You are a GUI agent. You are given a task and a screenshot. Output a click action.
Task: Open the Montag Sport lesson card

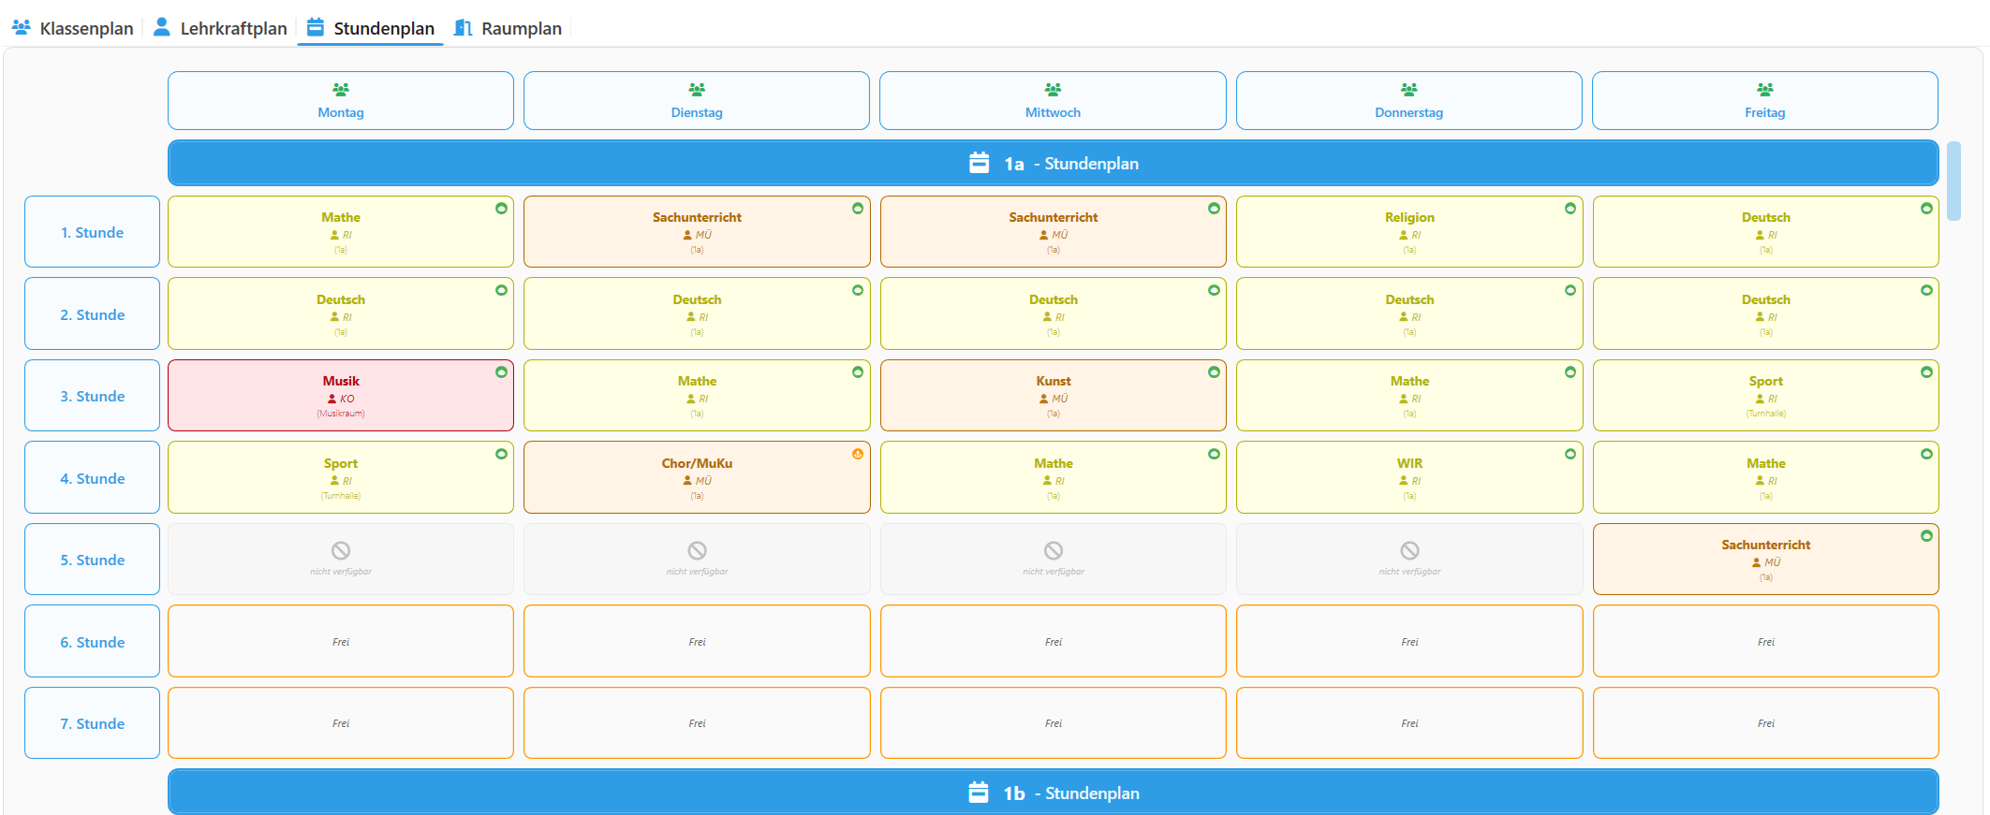(341, 477)
